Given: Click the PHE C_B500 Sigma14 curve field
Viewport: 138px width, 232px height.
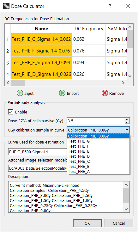Looking at the screenshot, I should point(38,152).
